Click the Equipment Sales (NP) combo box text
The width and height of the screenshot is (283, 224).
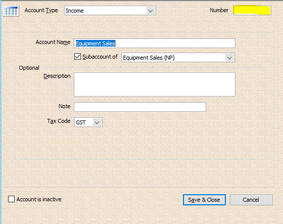149,58
